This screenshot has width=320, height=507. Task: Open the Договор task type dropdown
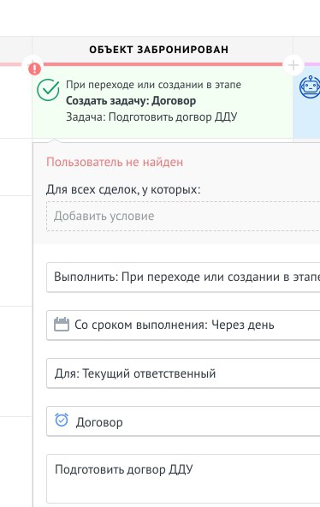point(183,421)
